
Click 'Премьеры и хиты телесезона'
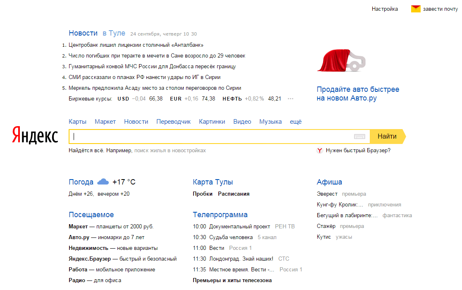(232, 280)
